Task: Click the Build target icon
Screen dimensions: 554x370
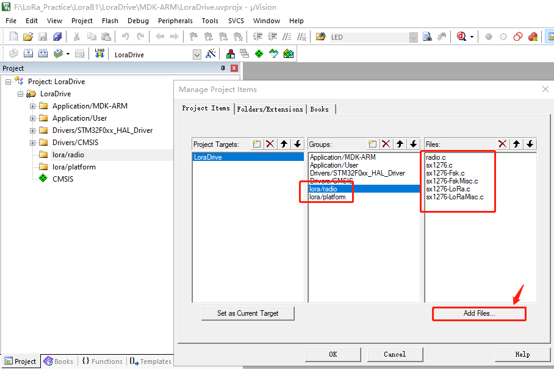Action: [x=28, y=54]
